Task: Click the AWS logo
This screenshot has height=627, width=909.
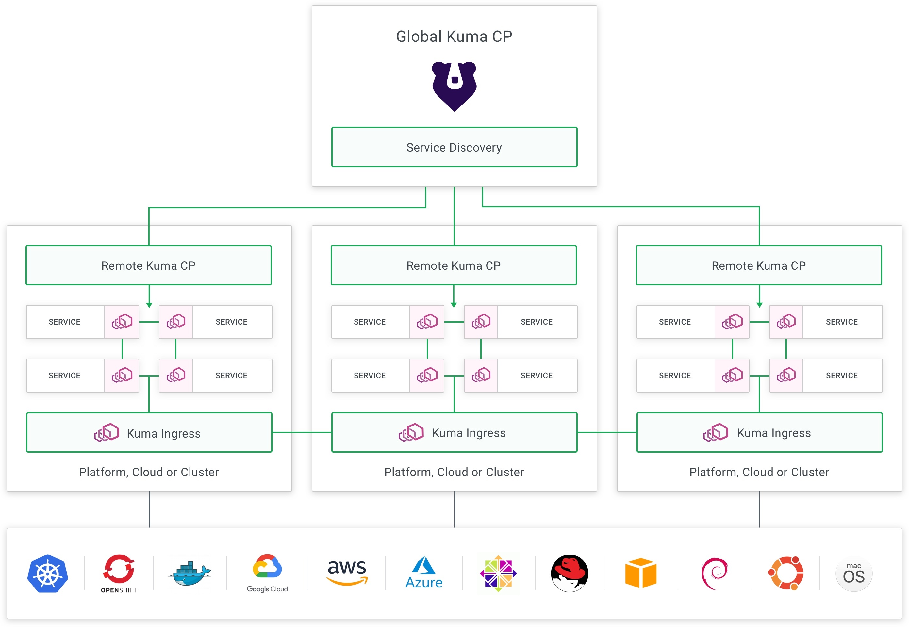Action: point(347,572)
